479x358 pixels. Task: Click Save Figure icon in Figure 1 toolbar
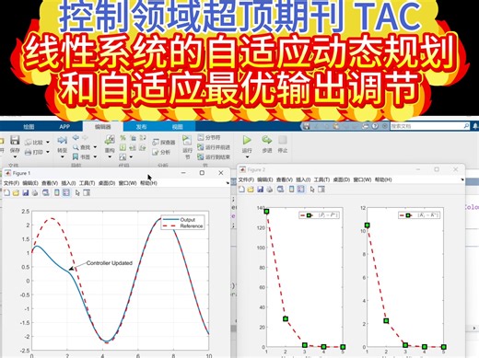pyautogui.click(x=26, y=192)
